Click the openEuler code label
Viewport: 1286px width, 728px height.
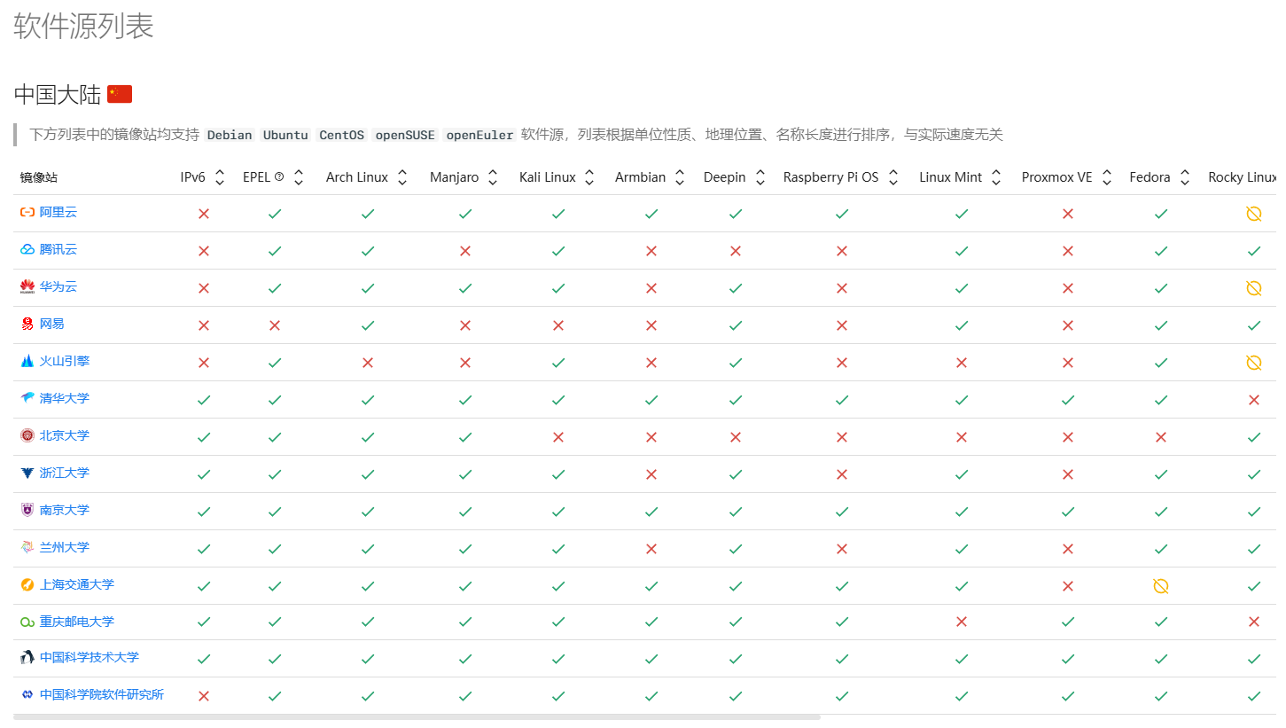coord(479,135)
